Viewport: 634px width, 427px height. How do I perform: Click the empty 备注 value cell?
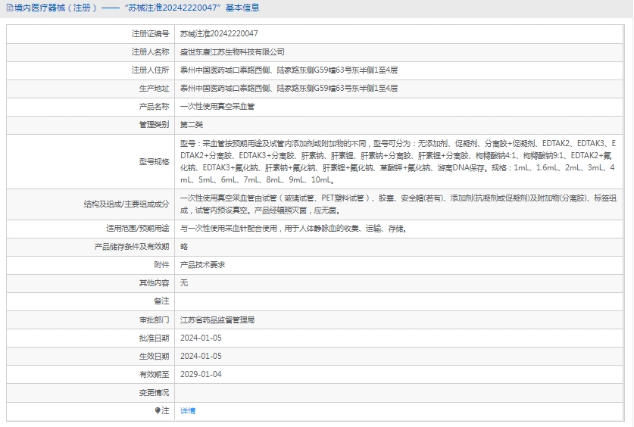[401, 301]
